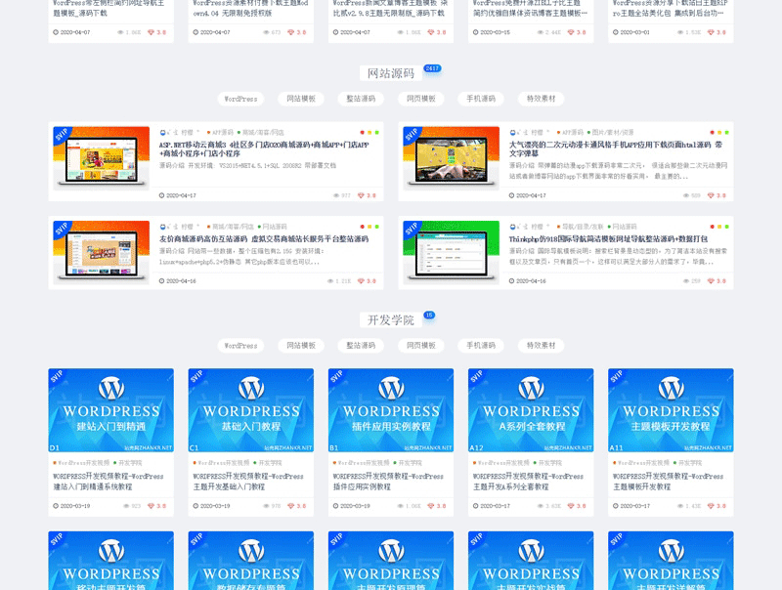
Task: Click the diamond price icon on the 二次元动漫 card
Action: point(711,195)
